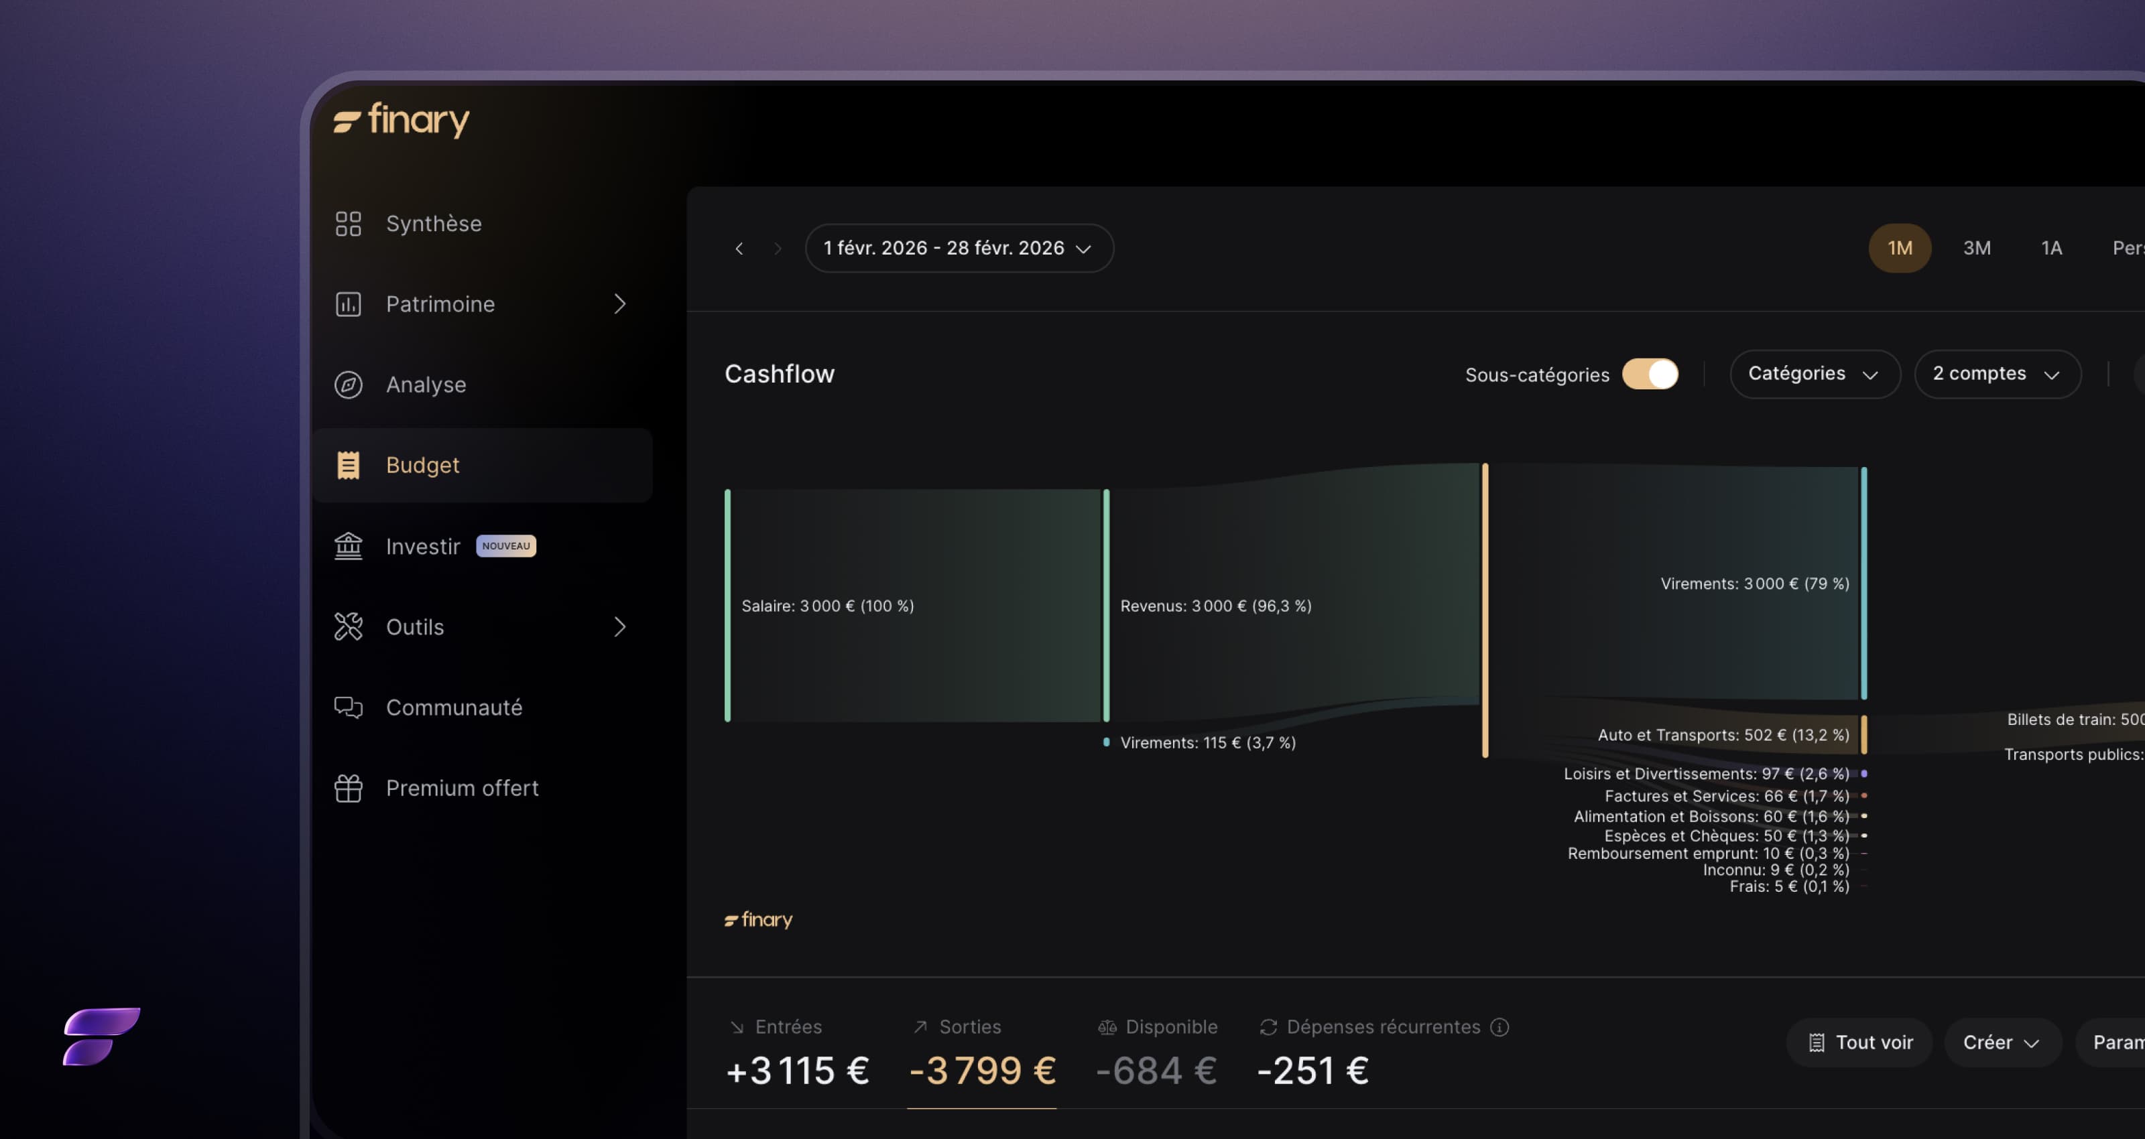The width and height of the screenshot is (2145, 1139).
Task: Open the Catégories dropdown
Action: 1814,374
